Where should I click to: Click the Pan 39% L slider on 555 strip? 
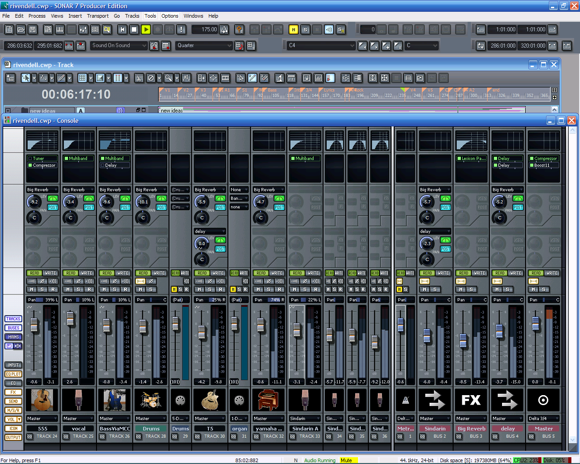pos(42,300)
